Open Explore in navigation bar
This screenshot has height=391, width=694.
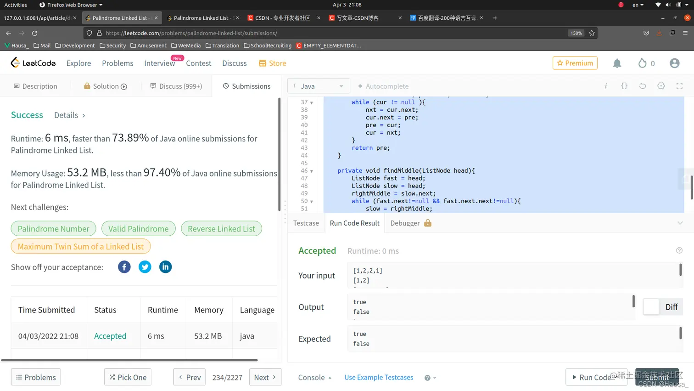coord(78,63)
